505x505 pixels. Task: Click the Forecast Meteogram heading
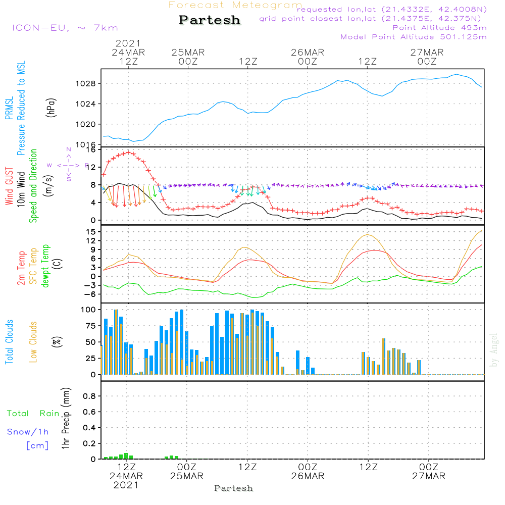235,5
